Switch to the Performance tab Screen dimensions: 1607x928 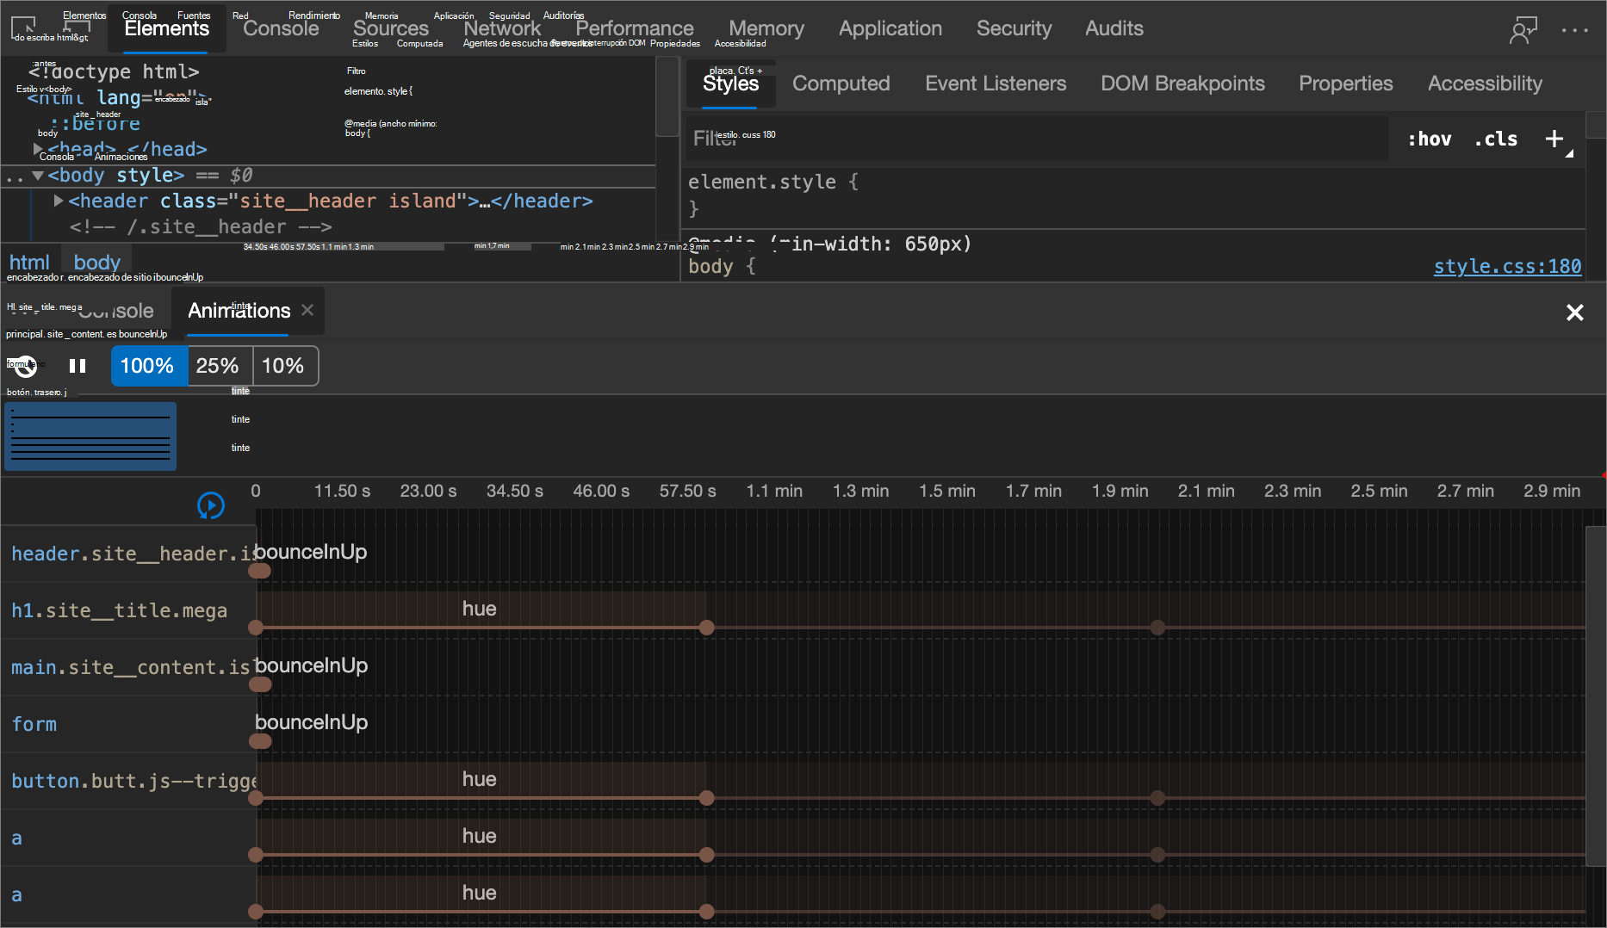(x=635, y=28)
